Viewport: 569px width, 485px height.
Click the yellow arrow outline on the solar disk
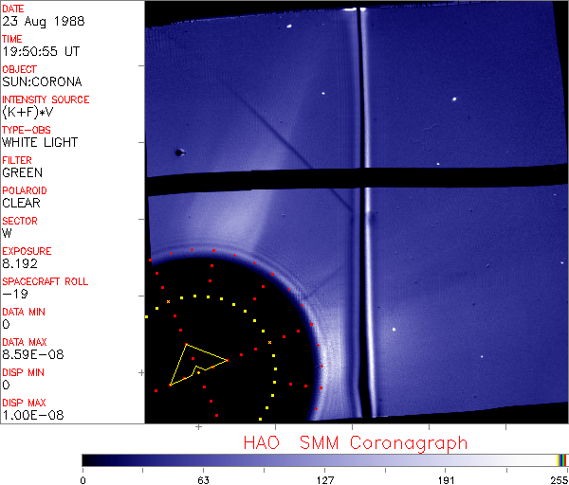tap(194, 364)
